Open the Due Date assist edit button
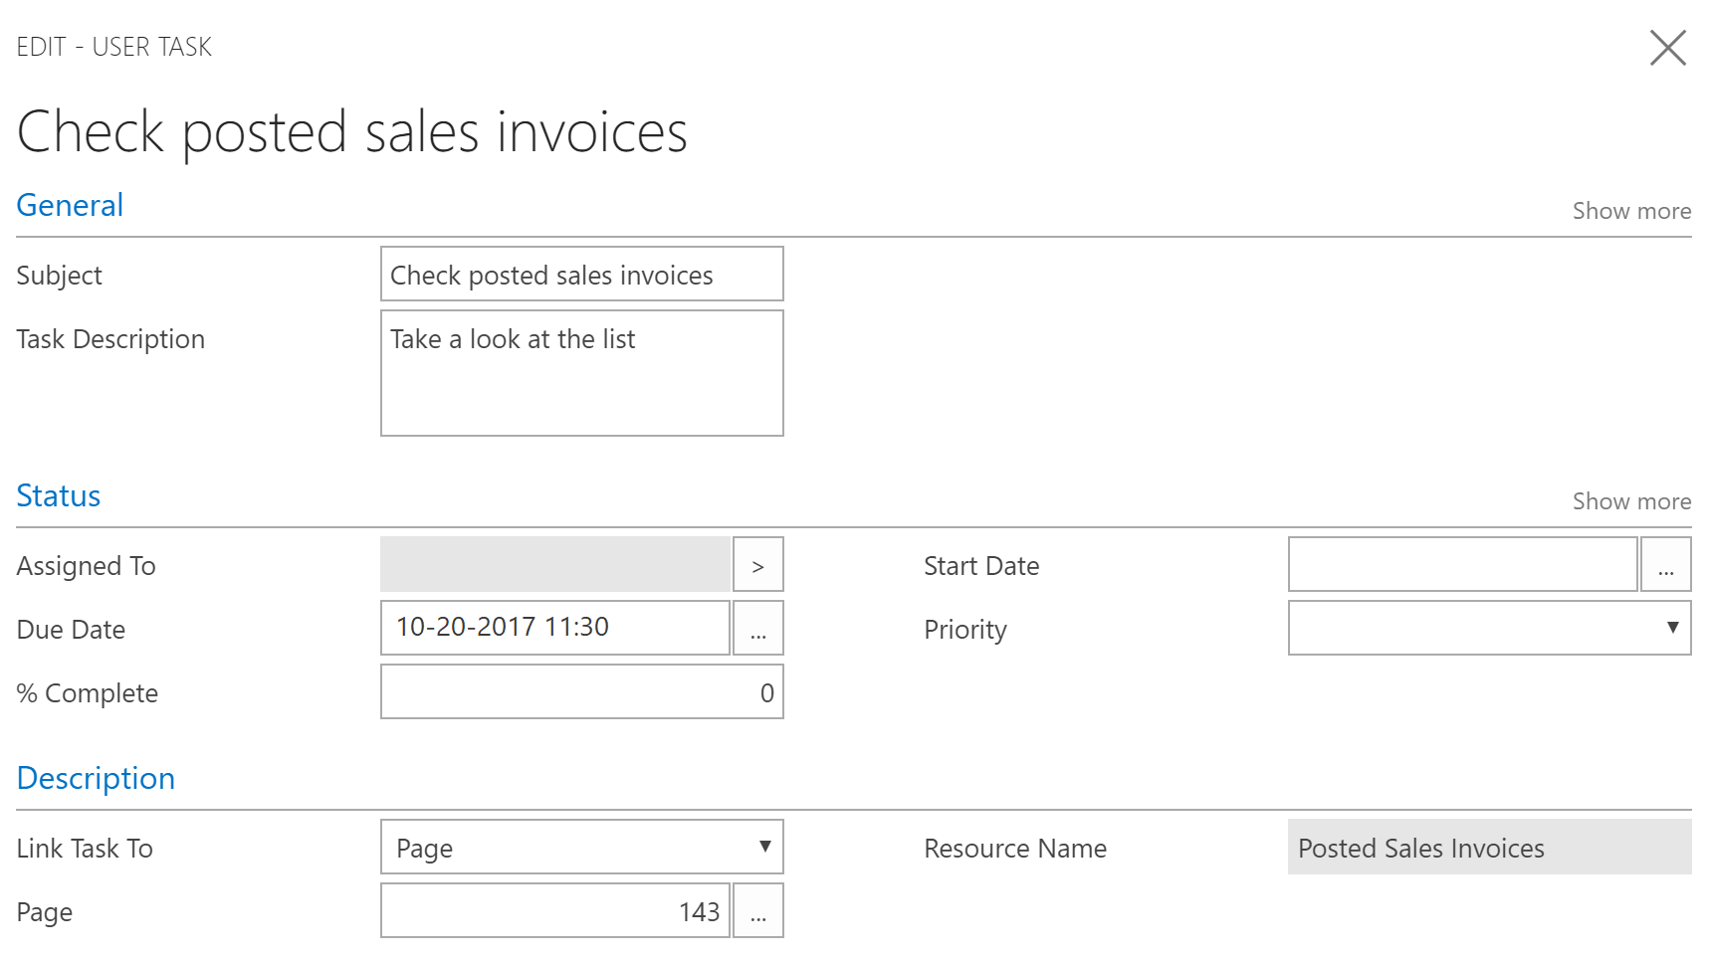Viewport: 1709px width, 961px height. (758, 628)
